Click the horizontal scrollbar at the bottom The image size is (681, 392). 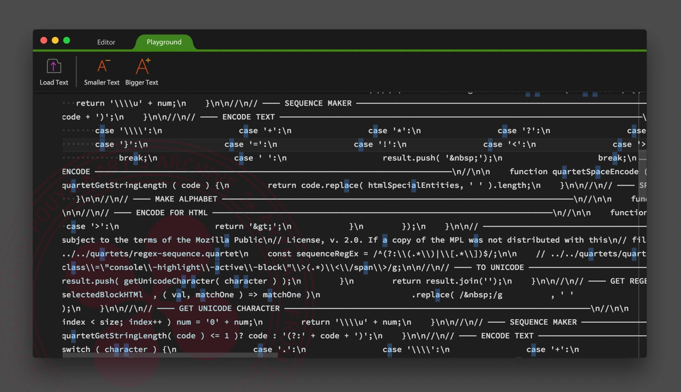click(170, 356)
